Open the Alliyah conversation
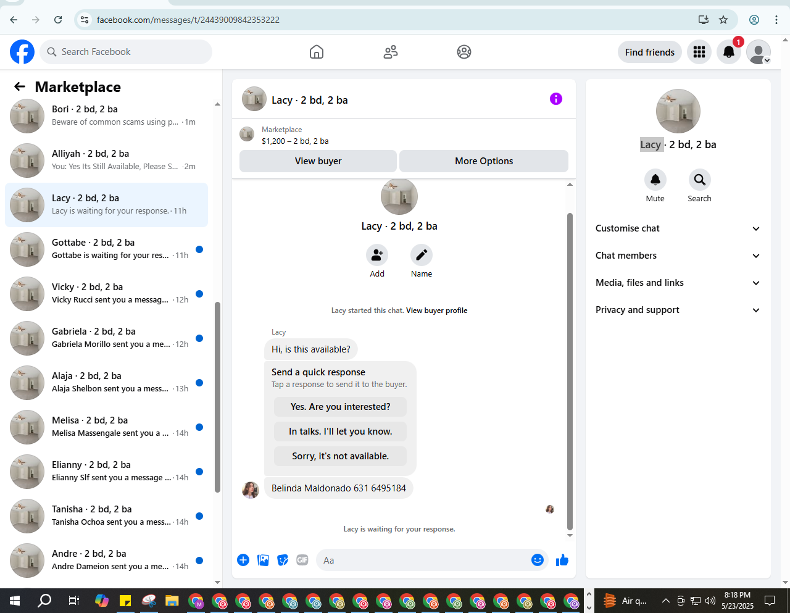Image resolution: width=790 pixels, height=613 pixels. point(106,161)
